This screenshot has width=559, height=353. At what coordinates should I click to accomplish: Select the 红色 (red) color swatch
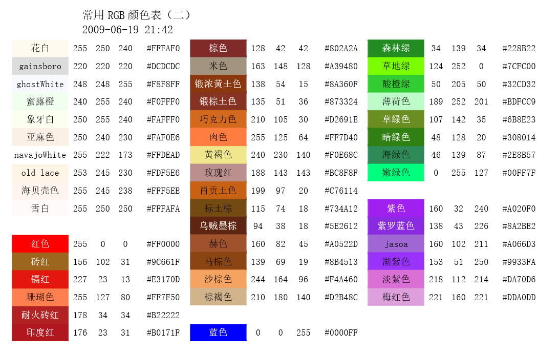pyautogui.click(x=40, y=244)
